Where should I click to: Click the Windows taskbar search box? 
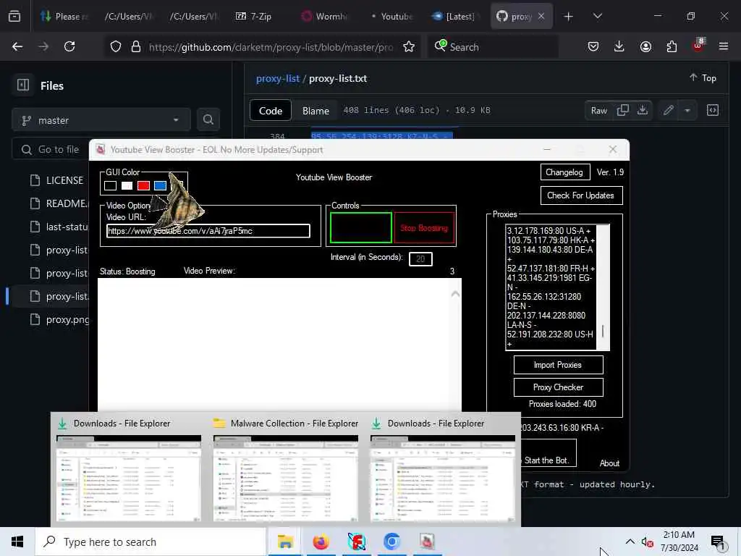[x=151, y=542]
